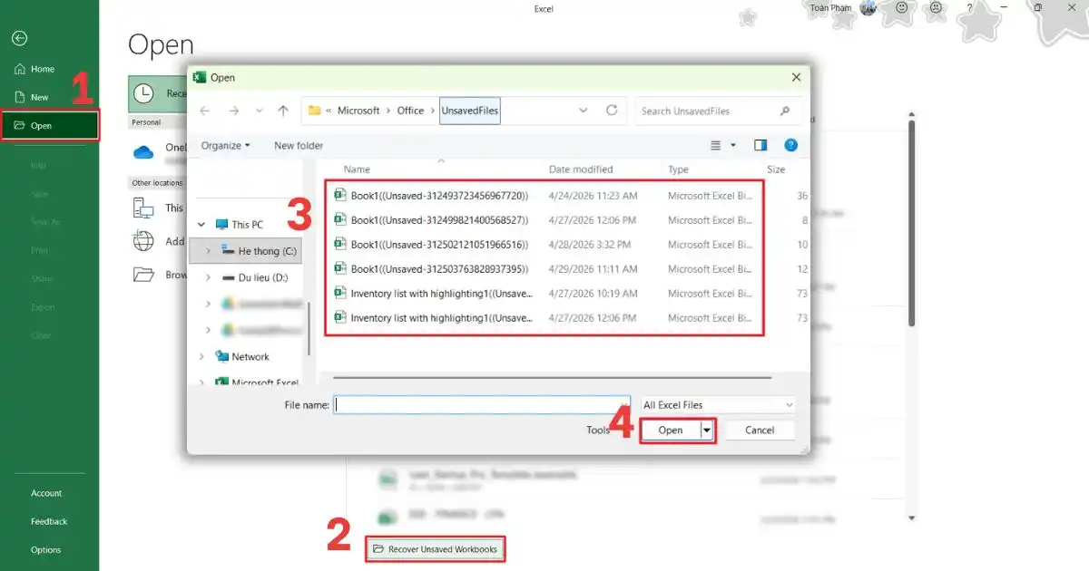Open Account settings in Excel sidebar
Image resolution: width=1089 pixels, height=571 pixels.
[x=46, y=493]
